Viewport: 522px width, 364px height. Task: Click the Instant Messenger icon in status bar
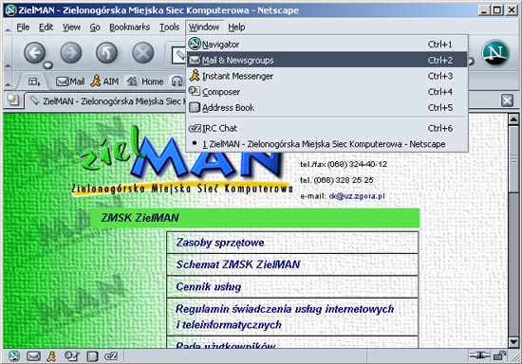click(x=51, y=356)
